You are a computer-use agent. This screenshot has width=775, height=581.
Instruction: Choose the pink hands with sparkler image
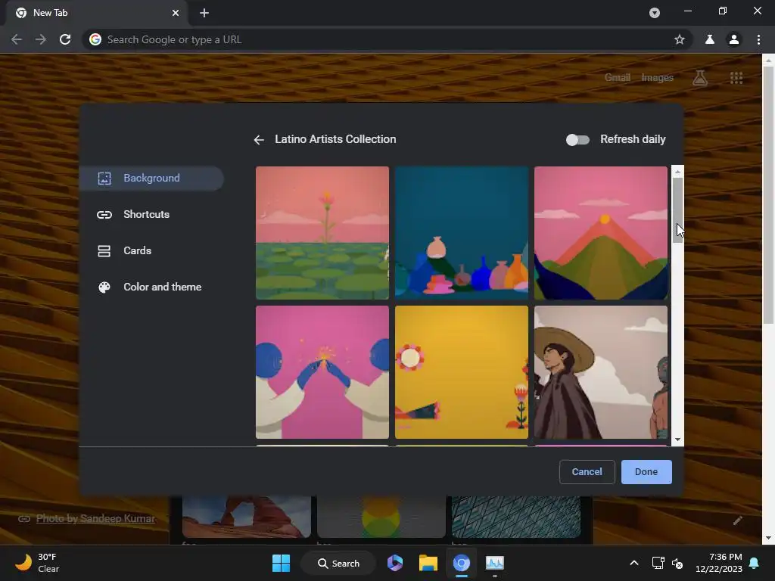322,372
